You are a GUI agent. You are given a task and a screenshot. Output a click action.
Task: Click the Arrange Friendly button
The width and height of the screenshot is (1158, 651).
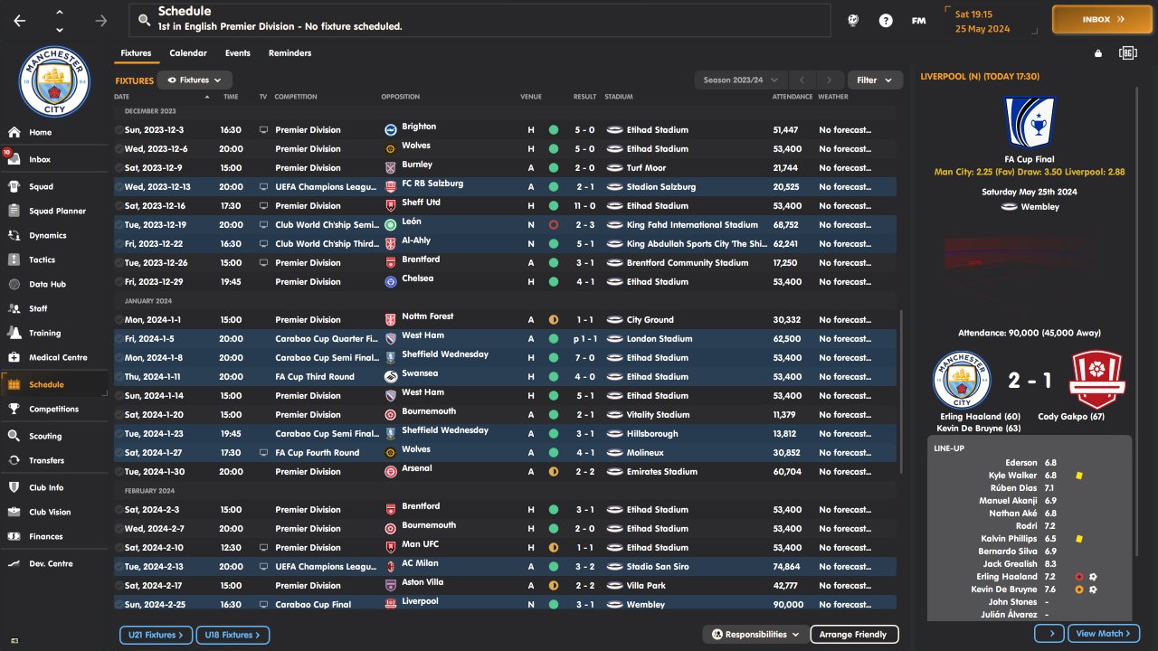(x=853, y=635)
